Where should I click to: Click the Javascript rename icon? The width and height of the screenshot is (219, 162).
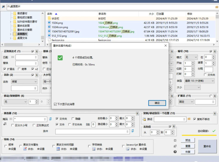(x=128, y=149)
